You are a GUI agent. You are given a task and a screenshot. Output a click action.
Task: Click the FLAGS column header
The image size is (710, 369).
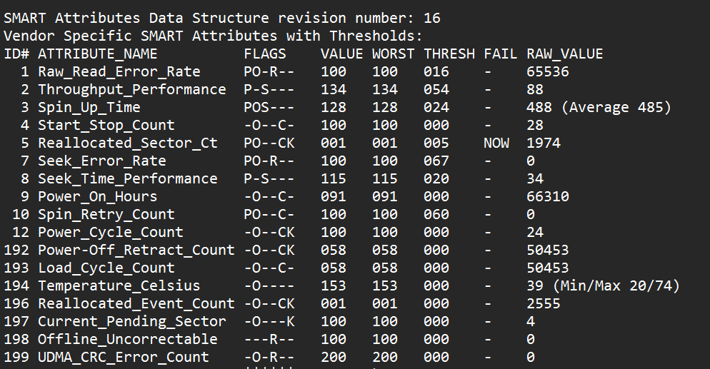coord(265,54)
